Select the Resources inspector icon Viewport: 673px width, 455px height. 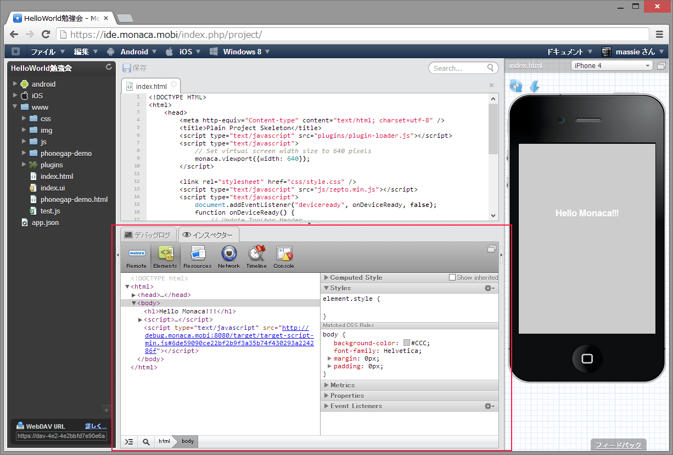point(198,257)
